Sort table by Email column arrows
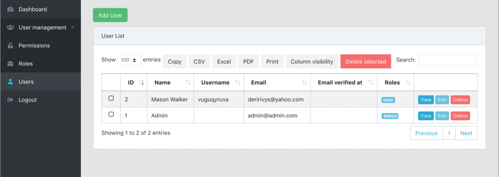The height and width of the screenshot is (177, 499). coord(305,82)
